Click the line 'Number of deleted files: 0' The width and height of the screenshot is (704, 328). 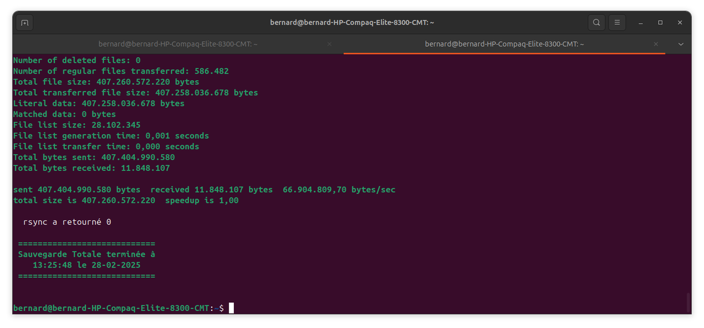tap(77, 60)
